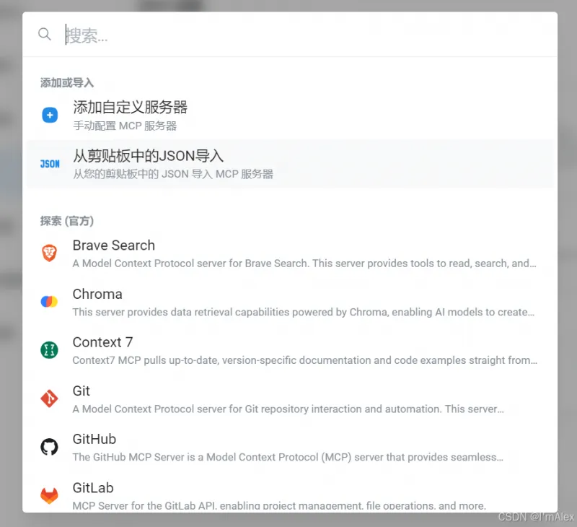Choose 从剪贴板中的JSON导入 entry
This screenshot has height=527, width=577.
coord(148,156)
